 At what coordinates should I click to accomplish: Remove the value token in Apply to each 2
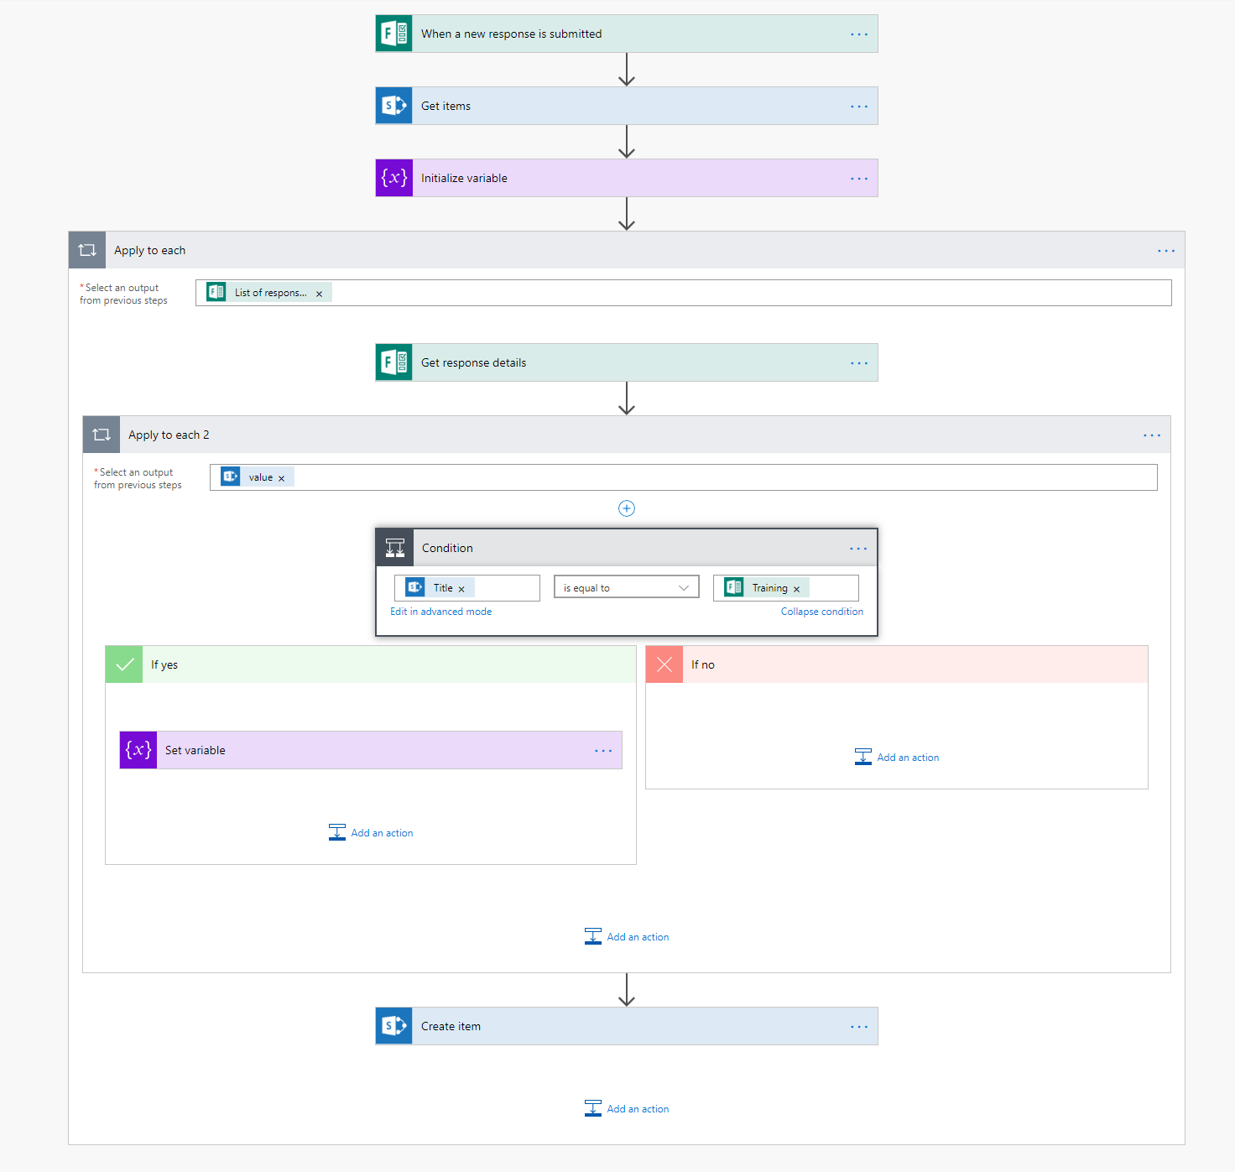pos(281,478)
